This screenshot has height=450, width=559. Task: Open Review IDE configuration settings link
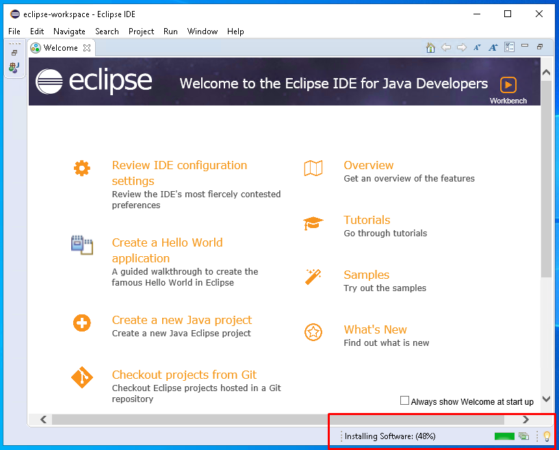179,173
